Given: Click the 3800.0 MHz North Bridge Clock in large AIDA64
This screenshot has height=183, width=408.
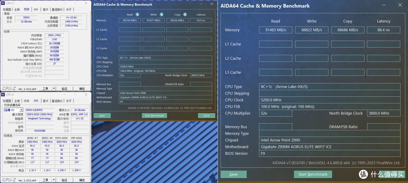Looking at the screenshot, I should coord(383,113).
